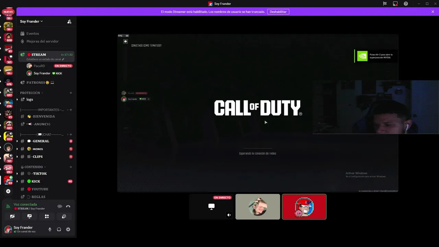Open the inbox icon in title bar
This screenshot has height=247, width=439.
[x=395, y=3]
